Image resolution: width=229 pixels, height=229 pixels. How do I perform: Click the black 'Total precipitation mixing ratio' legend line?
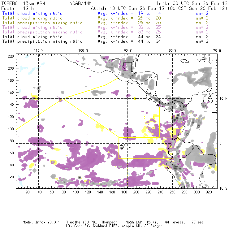coord(42,41)
